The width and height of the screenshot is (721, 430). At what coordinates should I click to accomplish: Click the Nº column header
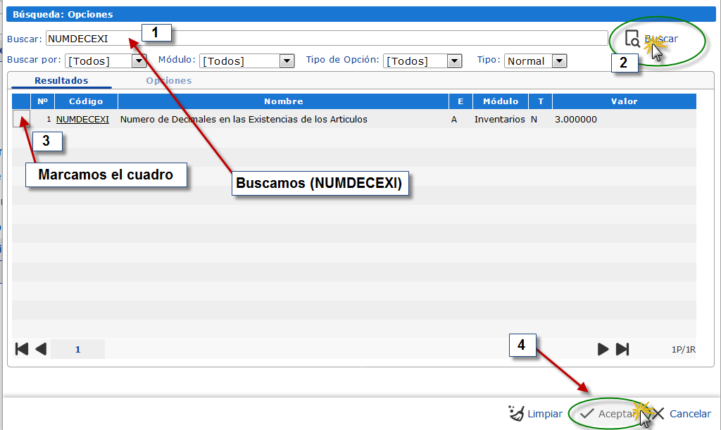point(42,101)
